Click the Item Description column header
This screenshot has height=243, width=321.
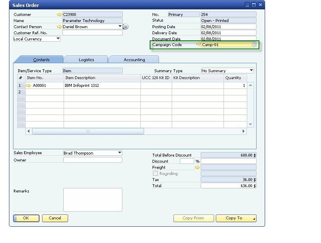102,78
